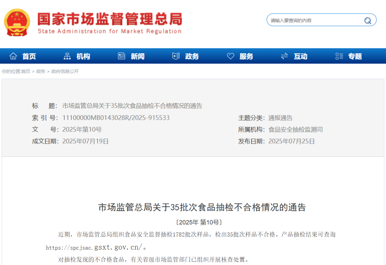The width and height of the screenshot is (386, 265).
Task: Click the 成文日期 field label
Action: click(x=45, y=141)
